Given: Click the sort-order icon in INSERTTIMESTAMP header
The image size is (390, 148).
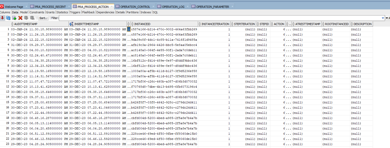Looking at the screenshot, I should pyautogui.click(x=71, y=24).
